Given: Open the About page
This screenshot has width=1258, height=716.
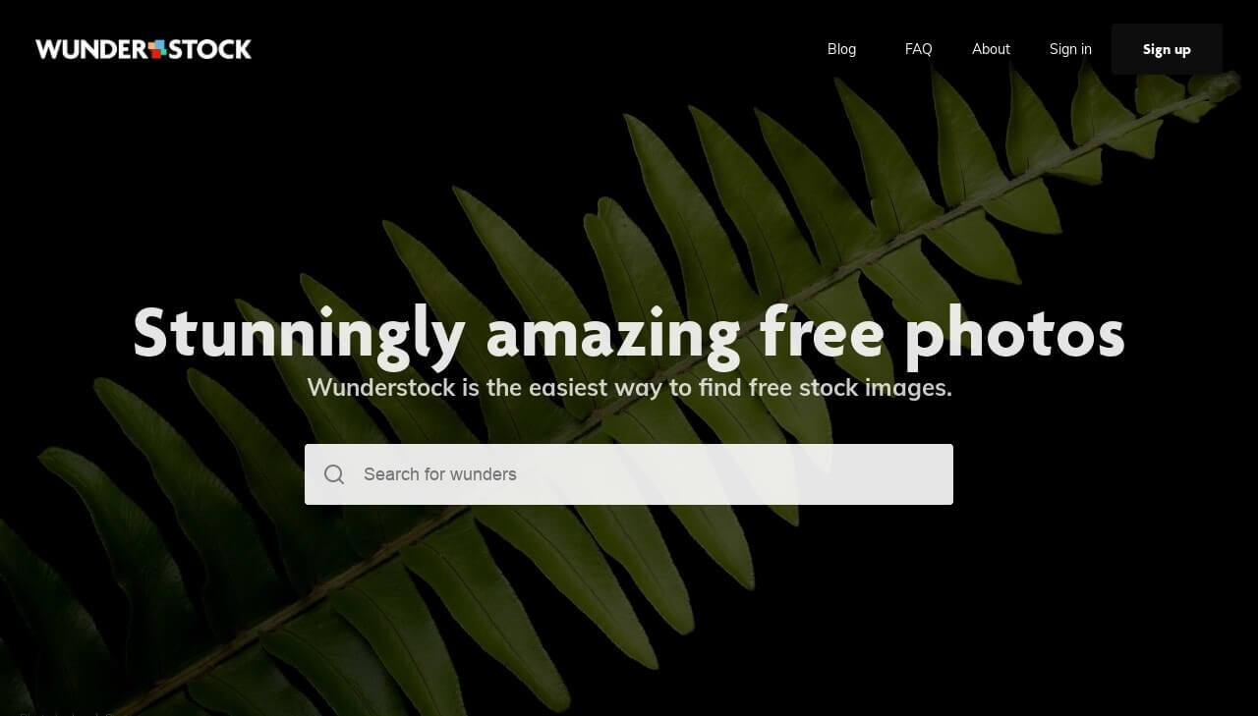Looking at the screenshot, I should 991,49.
